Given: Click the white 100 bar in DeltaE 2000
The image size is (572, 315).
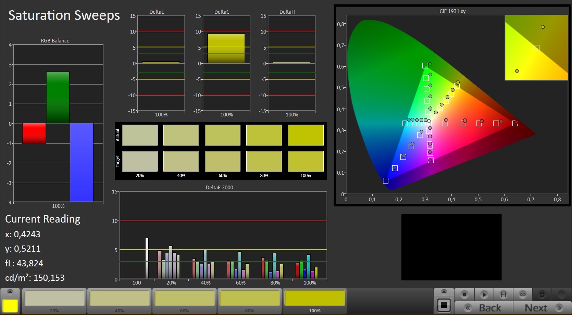Looking at the screenshot, I should point(147,258).
